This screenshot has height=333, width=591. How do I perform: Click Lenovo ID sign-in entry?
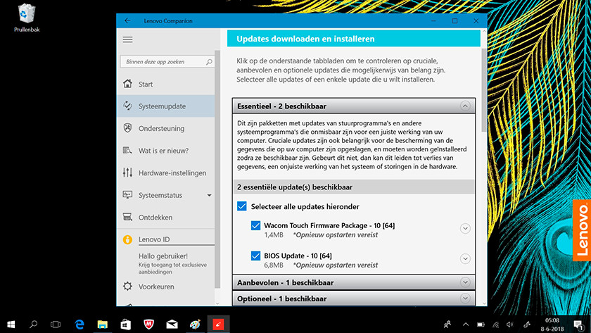[153, 239]
